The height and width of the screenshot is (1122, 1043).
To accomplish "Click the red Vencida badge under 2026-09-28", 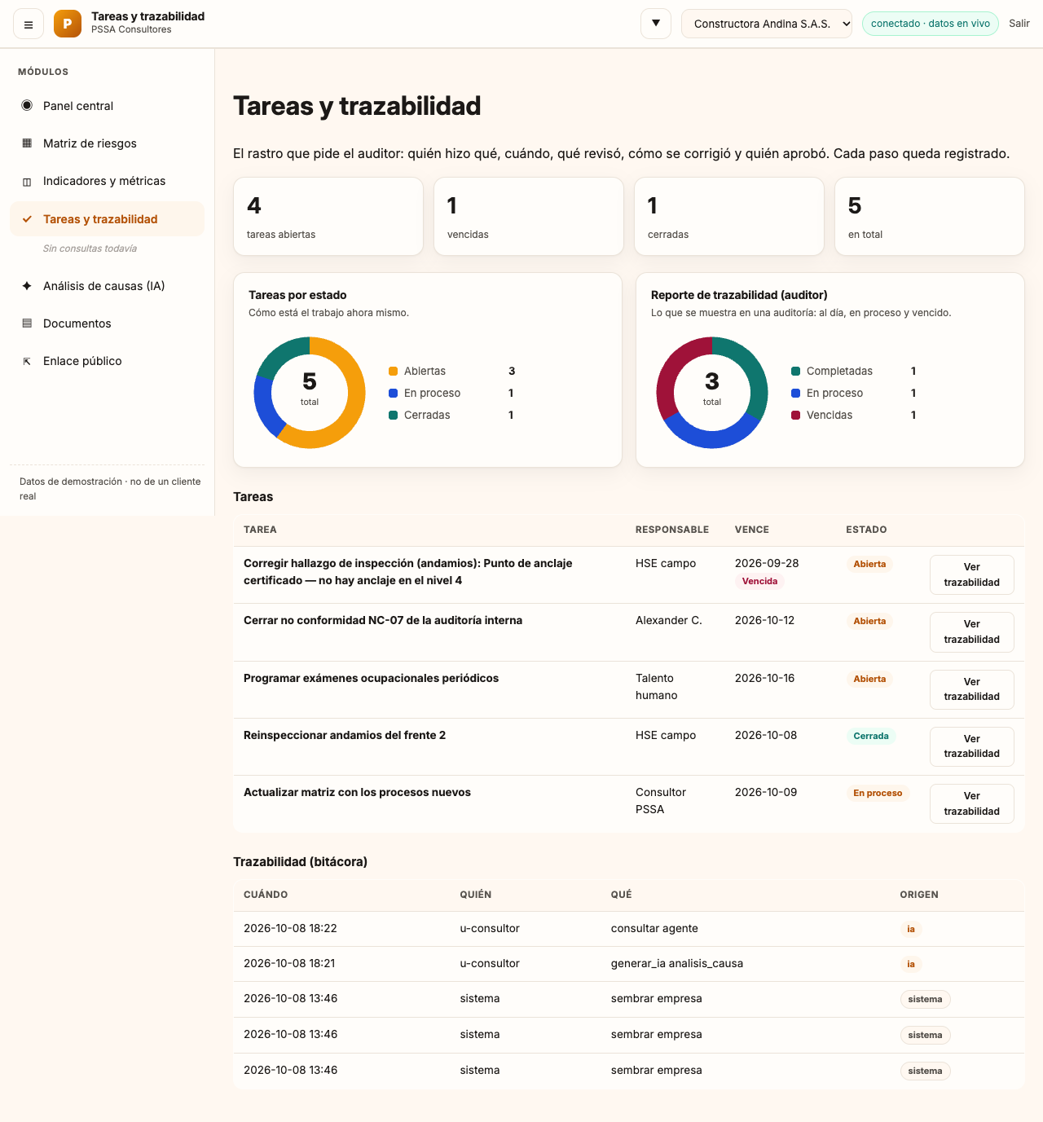I will coord(759,581).
